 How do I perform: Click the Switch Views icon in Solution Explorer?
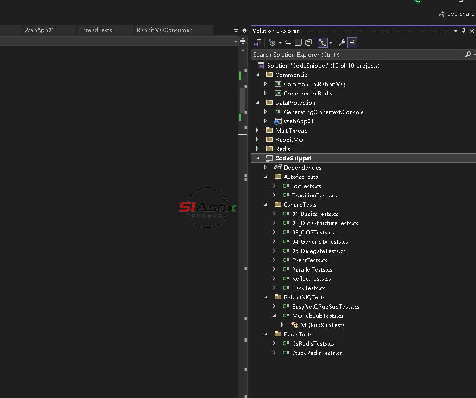coord(258,43)
